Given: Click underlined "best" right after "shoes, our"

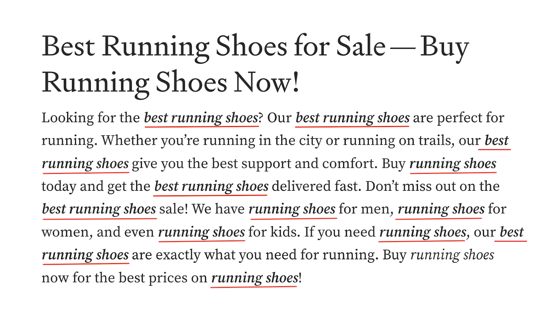Looking at the screenshot, I should click(512, 232).
